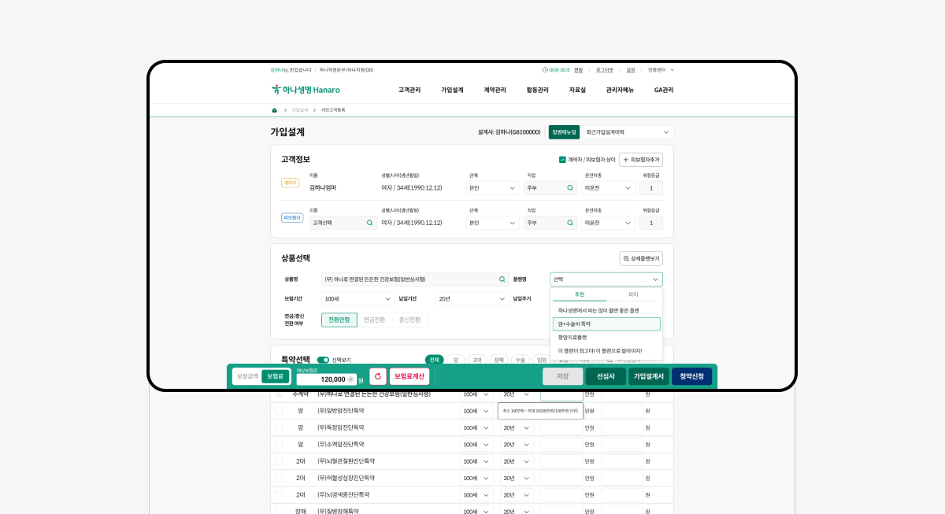Viewport: 945px width, 514px height.
Task: Open the GA관리 menu
Action: pos(664,90)
